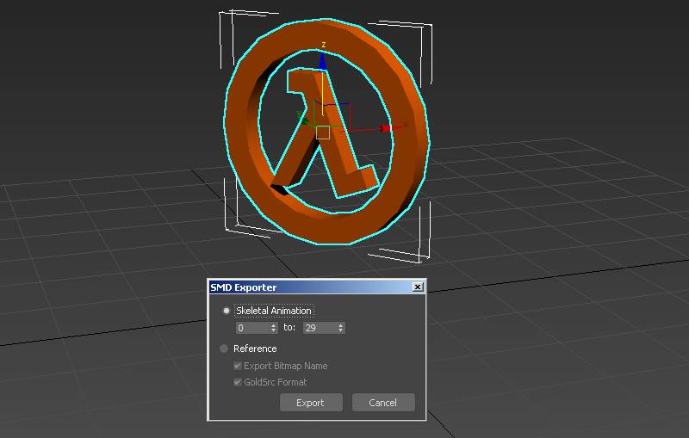Viewport: 689px width, 438px height.
Task: Increase end frame with the spinner up arrow
Action: point(341,325)
